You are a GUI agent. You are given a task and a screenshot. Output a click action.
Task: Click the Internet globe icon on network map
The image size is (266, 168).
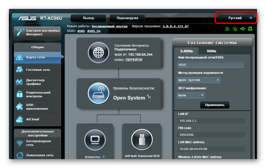click(x=98, y=53)
